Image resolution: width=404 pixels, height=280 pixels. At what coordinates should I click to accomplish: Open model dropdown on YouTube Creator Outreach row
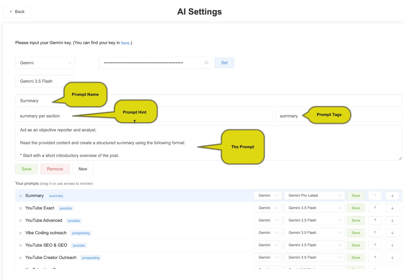(314, 257)
